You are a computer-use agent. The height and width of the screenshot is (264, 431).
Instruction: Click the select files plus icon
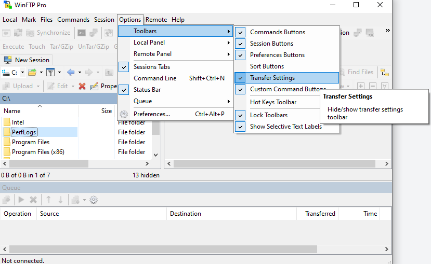pos(361,86)
